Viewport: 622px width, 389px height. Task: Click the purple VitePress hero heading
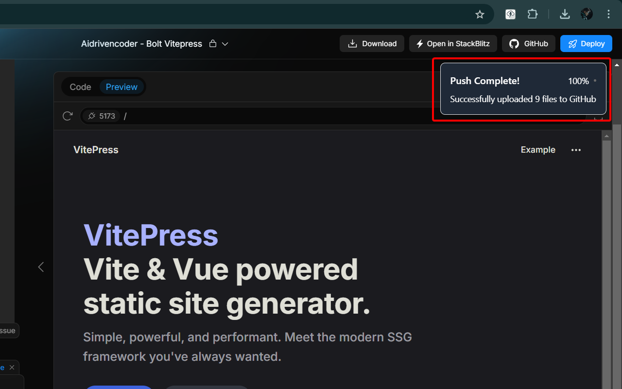(x=151, y=235)
